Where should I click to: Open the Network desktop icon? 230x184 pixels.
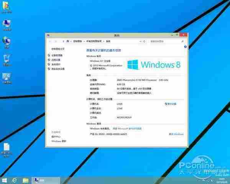pos(7,41)
